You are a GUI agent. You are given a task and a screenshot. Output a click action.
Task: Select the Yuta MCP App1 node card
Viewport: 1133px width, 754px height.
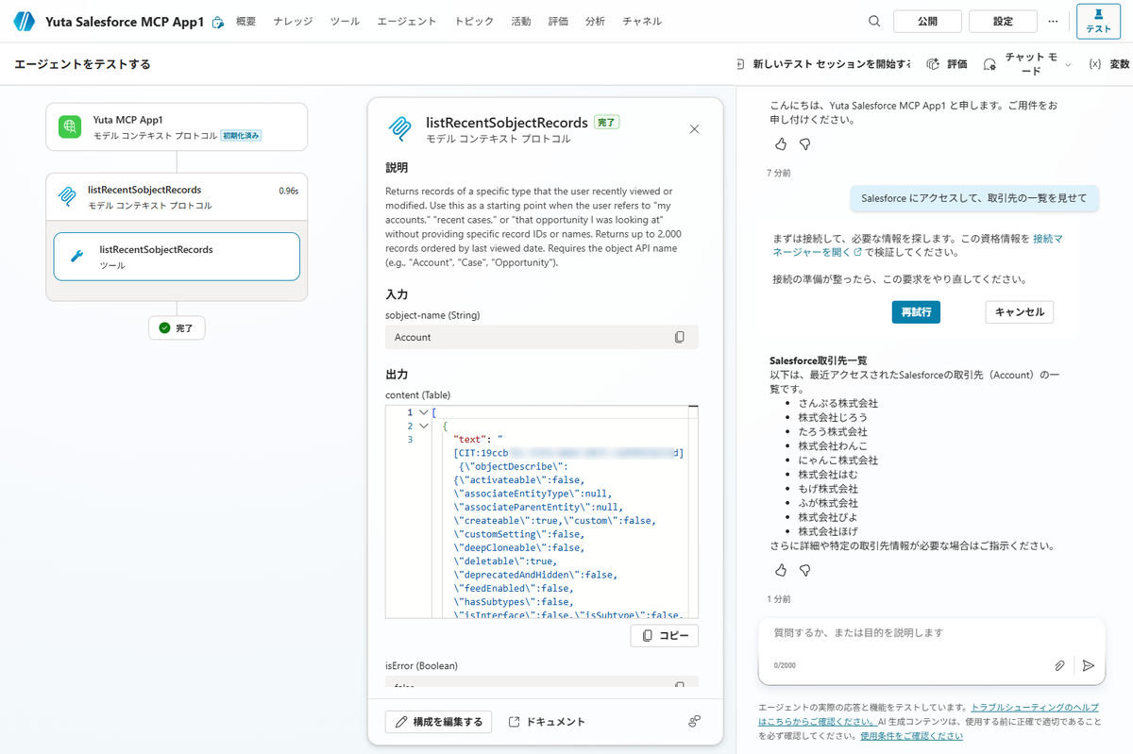coord(177,126)
